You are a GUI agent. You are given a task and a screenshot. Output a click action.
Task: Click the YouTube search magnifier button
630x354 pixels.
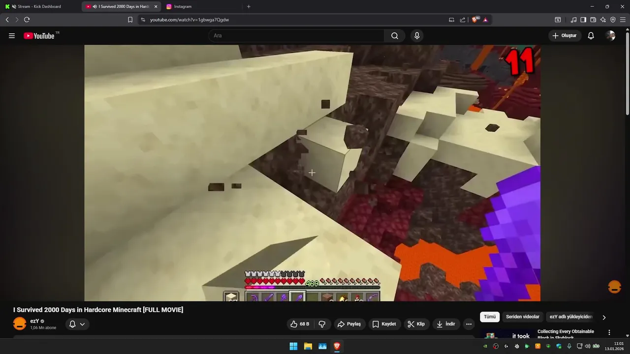point(395,36)
